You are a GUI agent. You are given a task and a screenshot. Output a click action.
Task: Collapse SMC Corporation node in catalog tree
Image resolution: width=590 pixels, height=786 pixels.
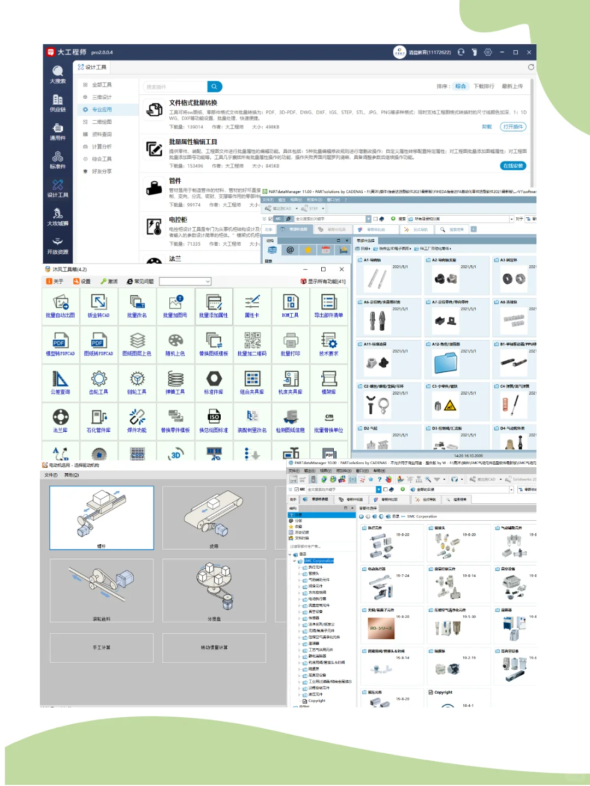pos(294,561)
